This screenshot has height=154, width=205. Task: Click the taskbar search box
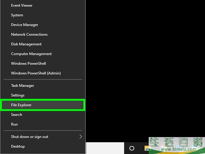105,148
